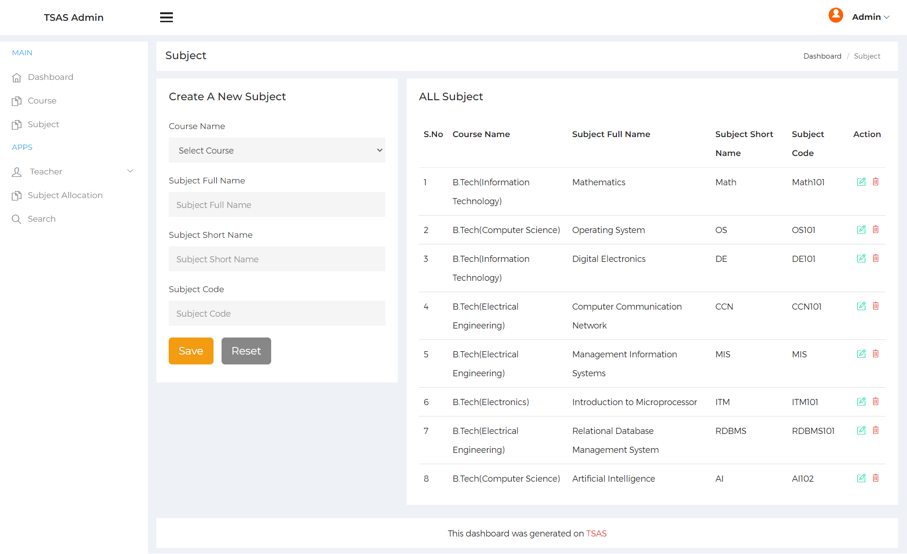907x554 pixels.
Task: Navigate to Dashboard via breadcrumb
Action: 822,56
